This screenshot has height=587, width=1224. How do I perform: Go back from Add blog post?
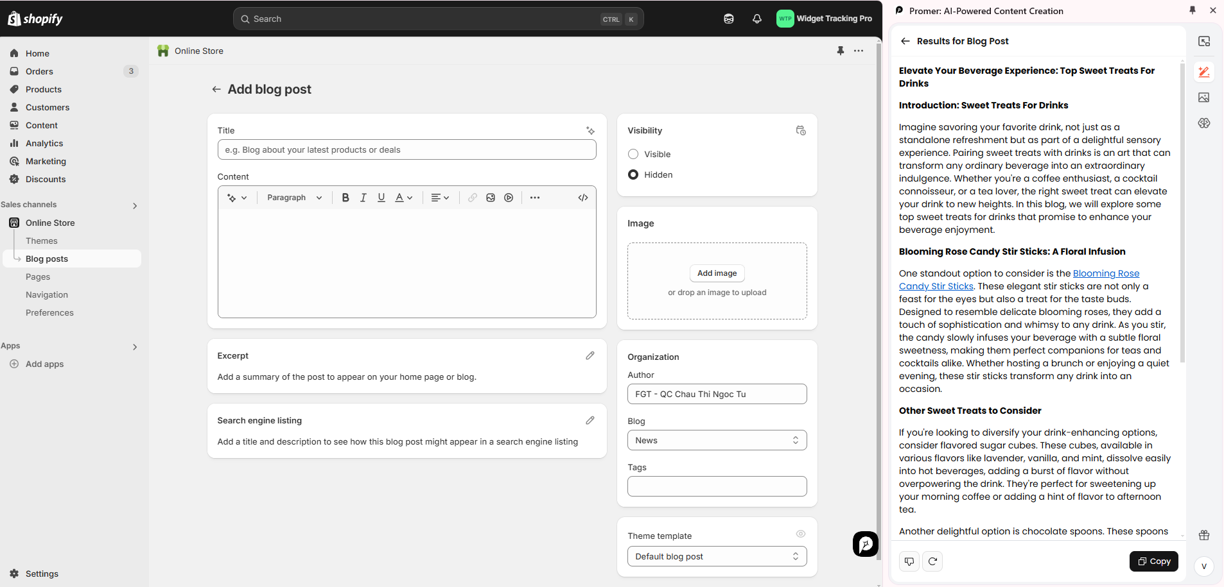coord(216,89)
